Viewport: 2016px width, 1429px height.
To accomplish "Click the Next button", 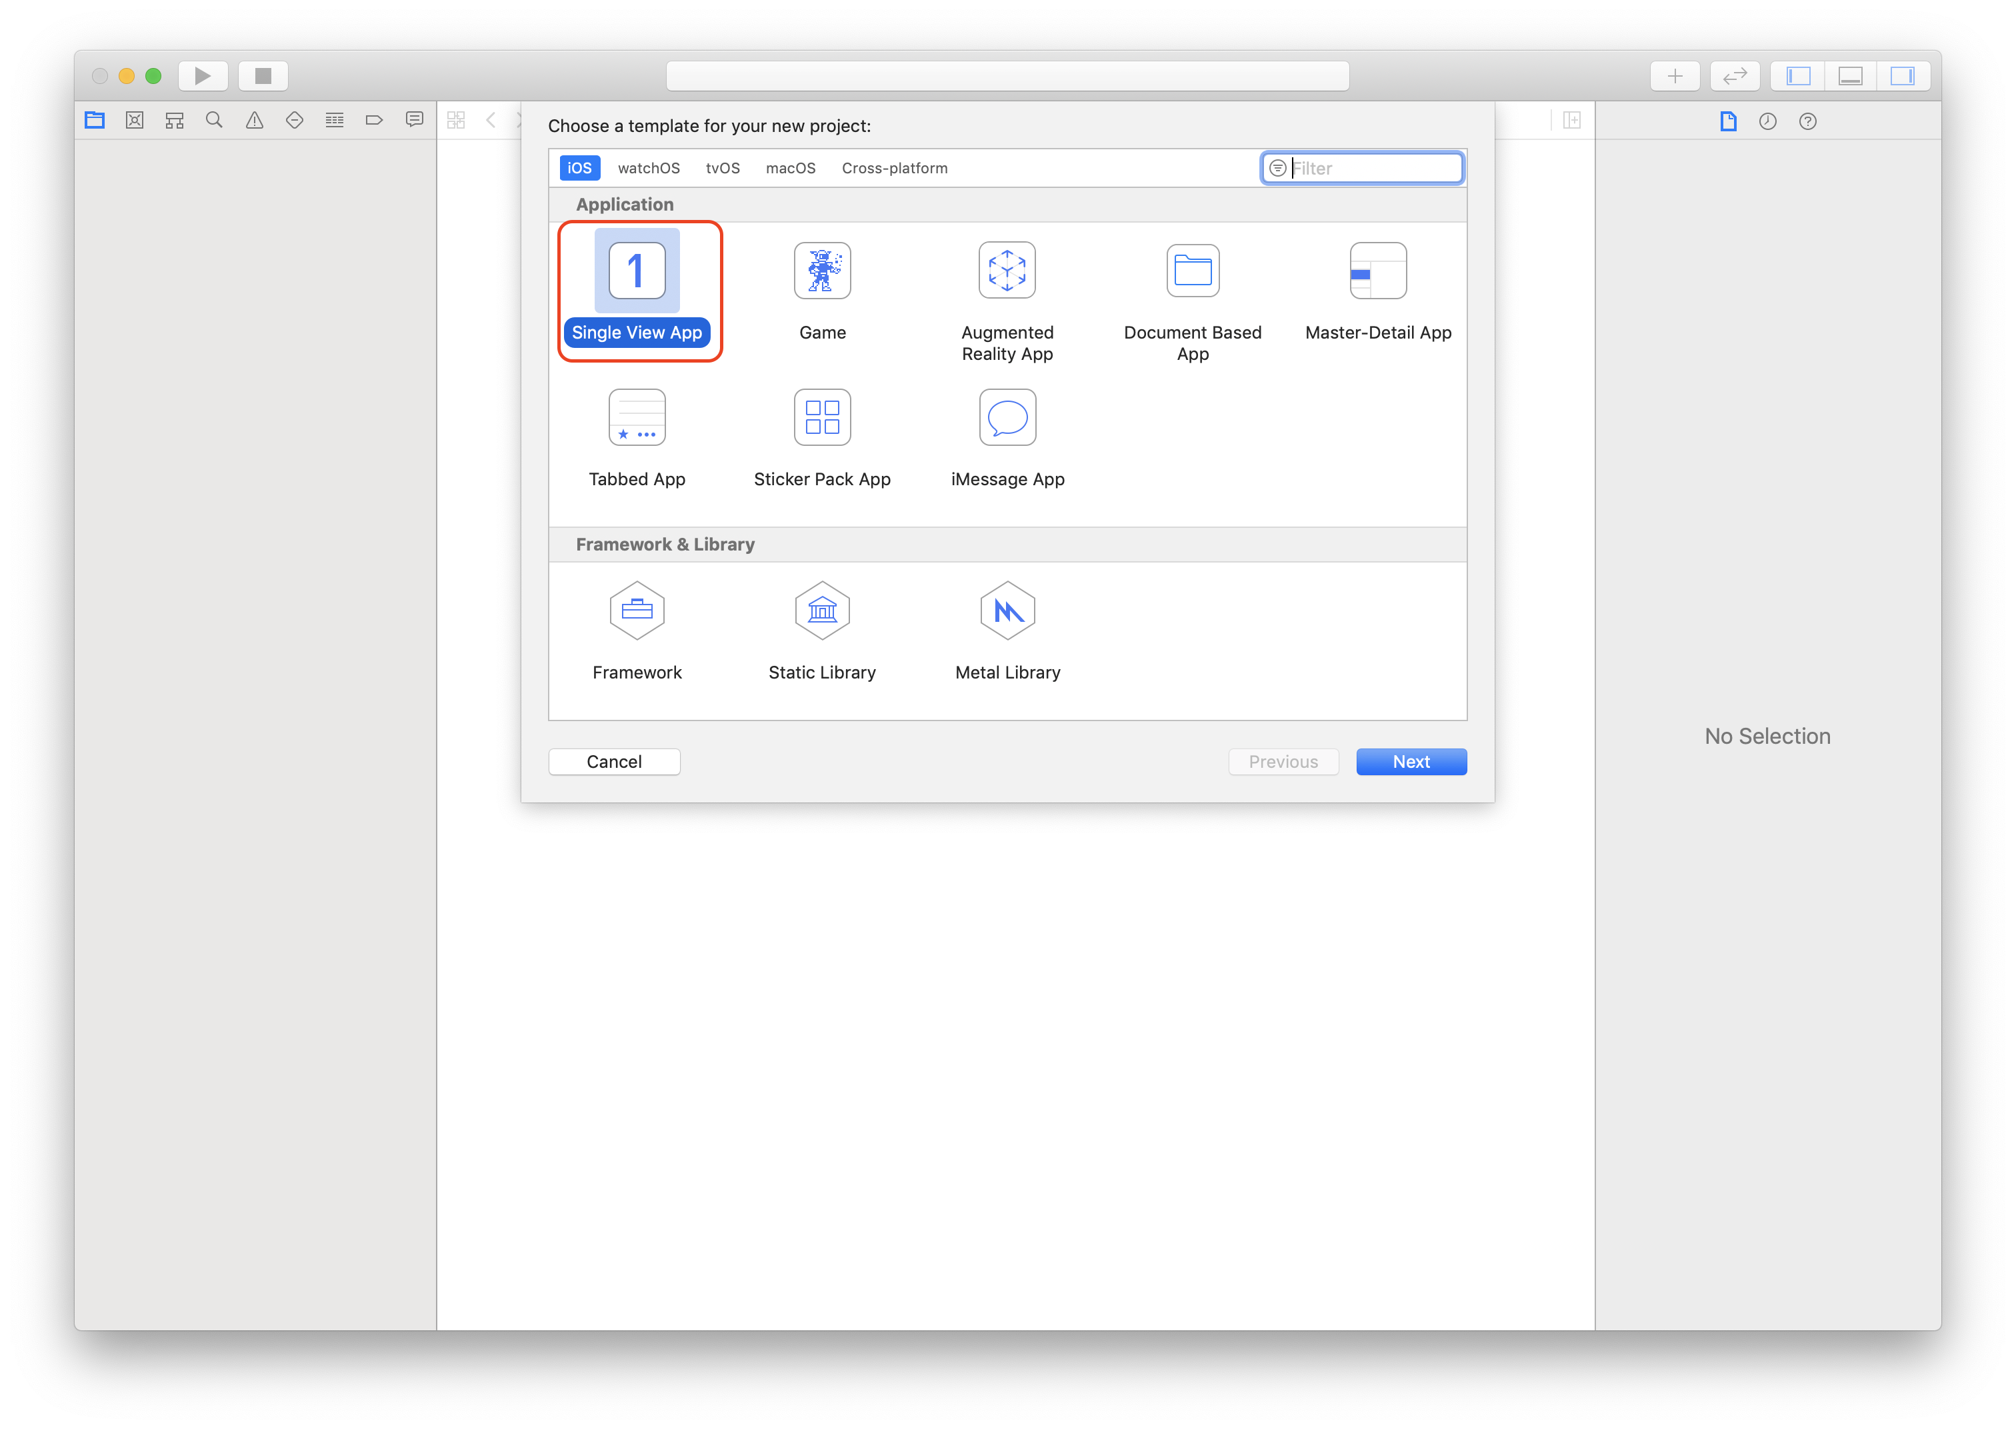I will tap(1411, 762).
